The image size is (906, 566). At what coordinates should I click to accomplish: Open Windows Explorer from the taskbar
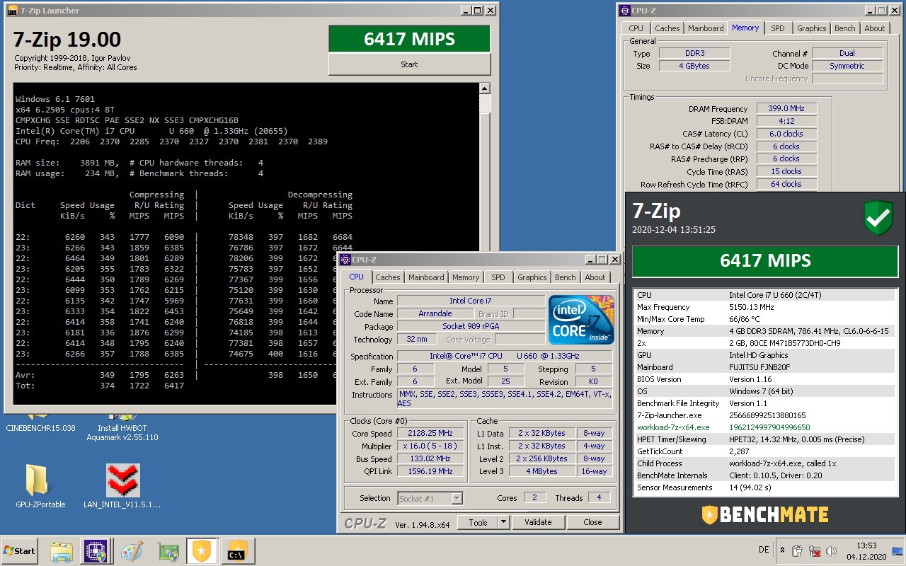coord(62,551)
